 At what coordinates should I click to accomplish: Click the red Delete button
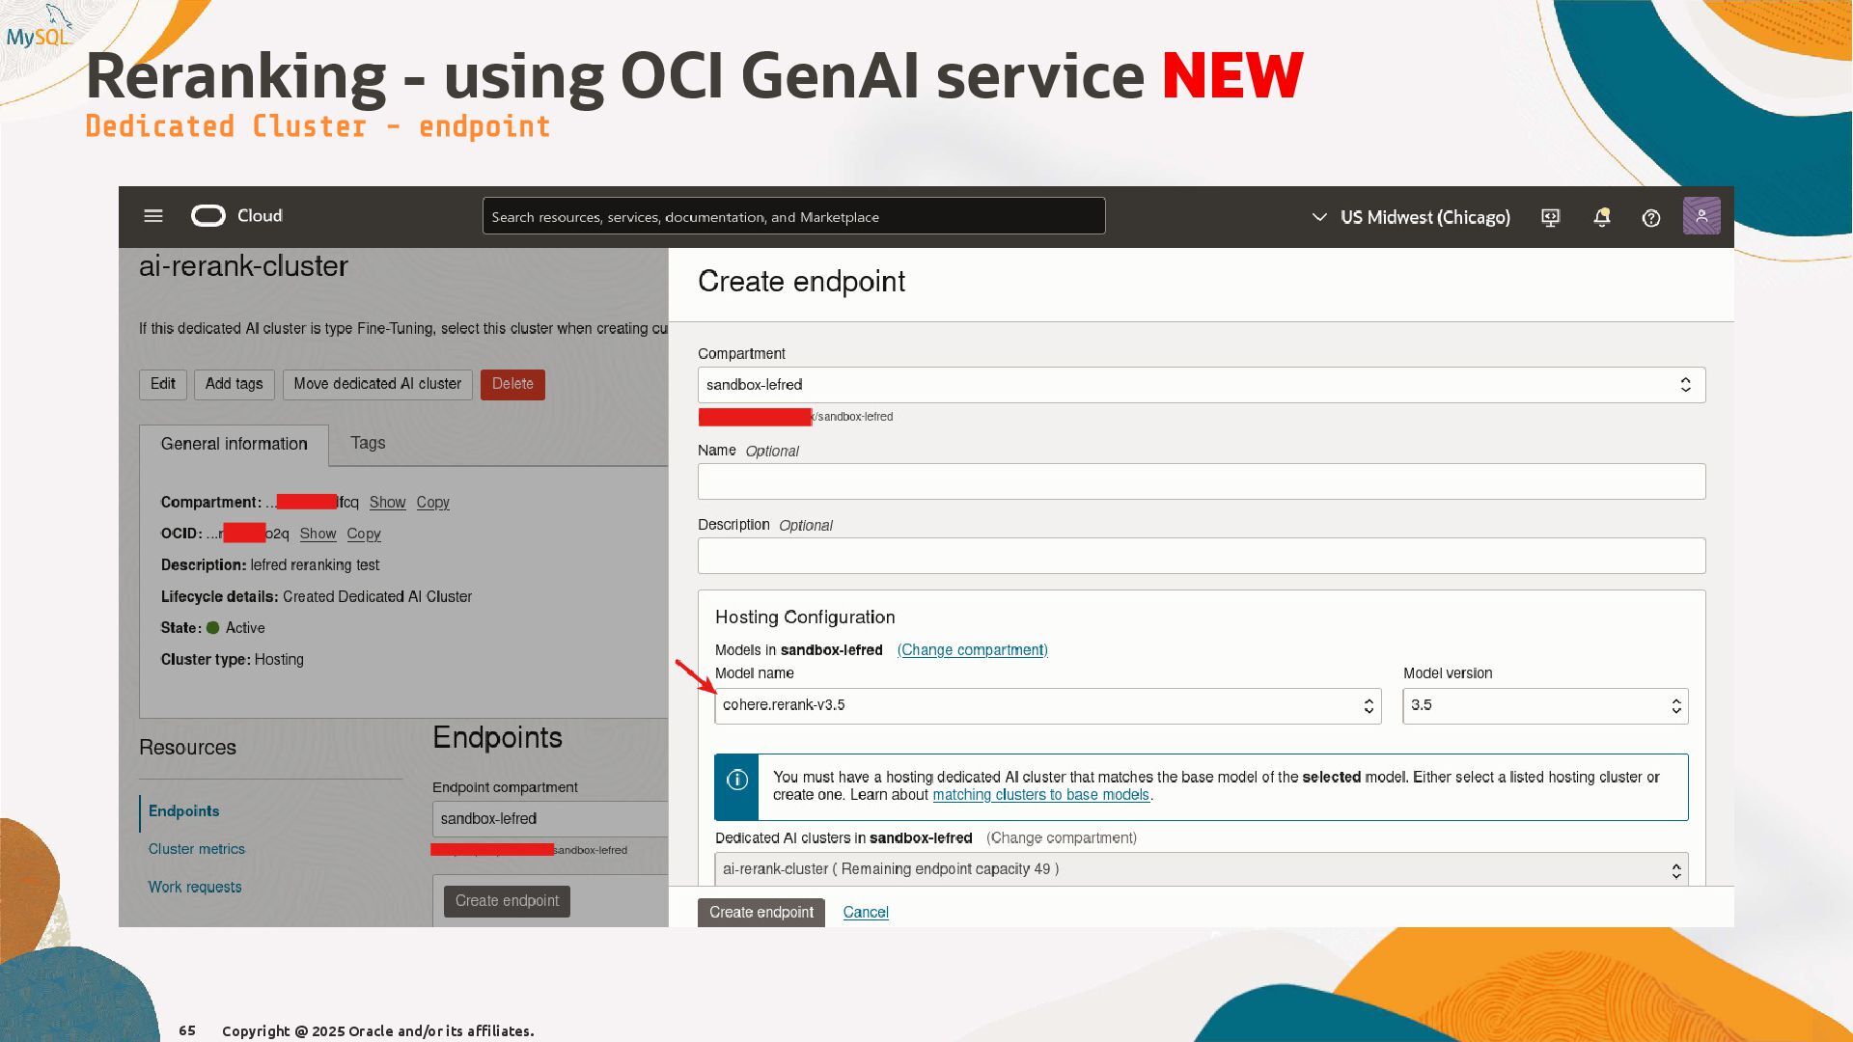pyautogui.click(x=512, y=384)
